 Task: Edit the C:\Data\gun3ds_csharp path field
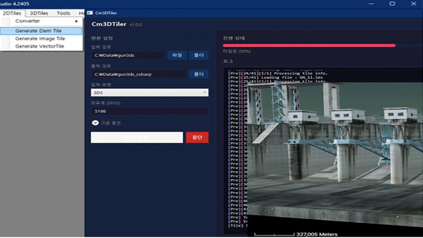139,74
